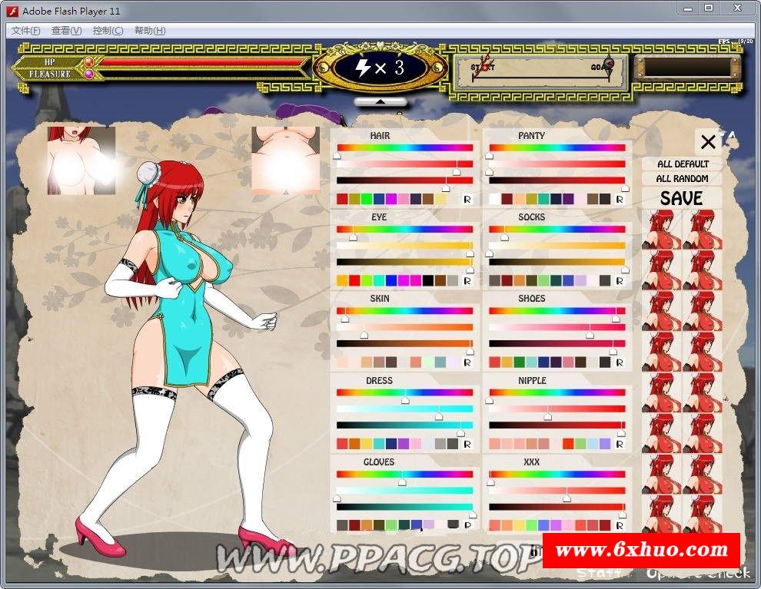Viewport: 761px width, 589px height.
Task: Choose the cyan swatch in the EYE palette
Action: 379,281
